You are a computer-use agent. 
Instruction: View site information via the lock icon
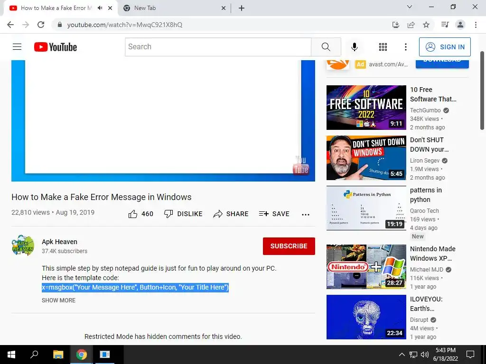pyautogui.click(x=60, y=25)
